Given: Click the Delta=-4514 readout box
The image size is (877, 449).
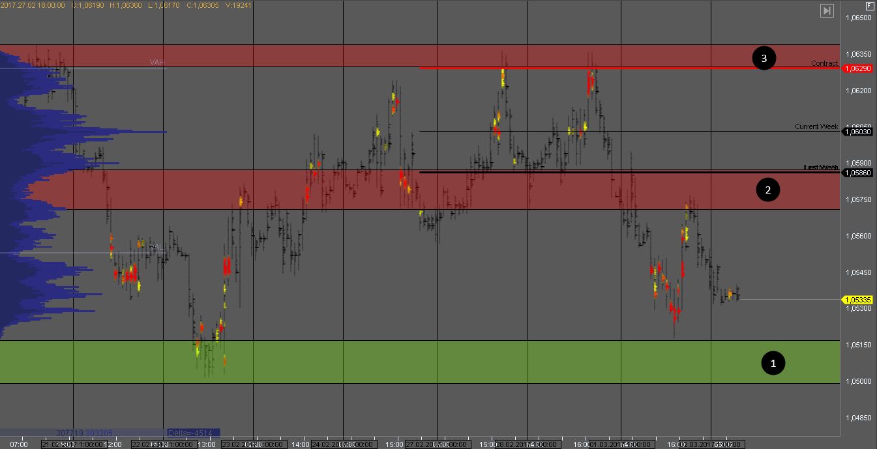Looking at the screenshot, I should point(193,432).
